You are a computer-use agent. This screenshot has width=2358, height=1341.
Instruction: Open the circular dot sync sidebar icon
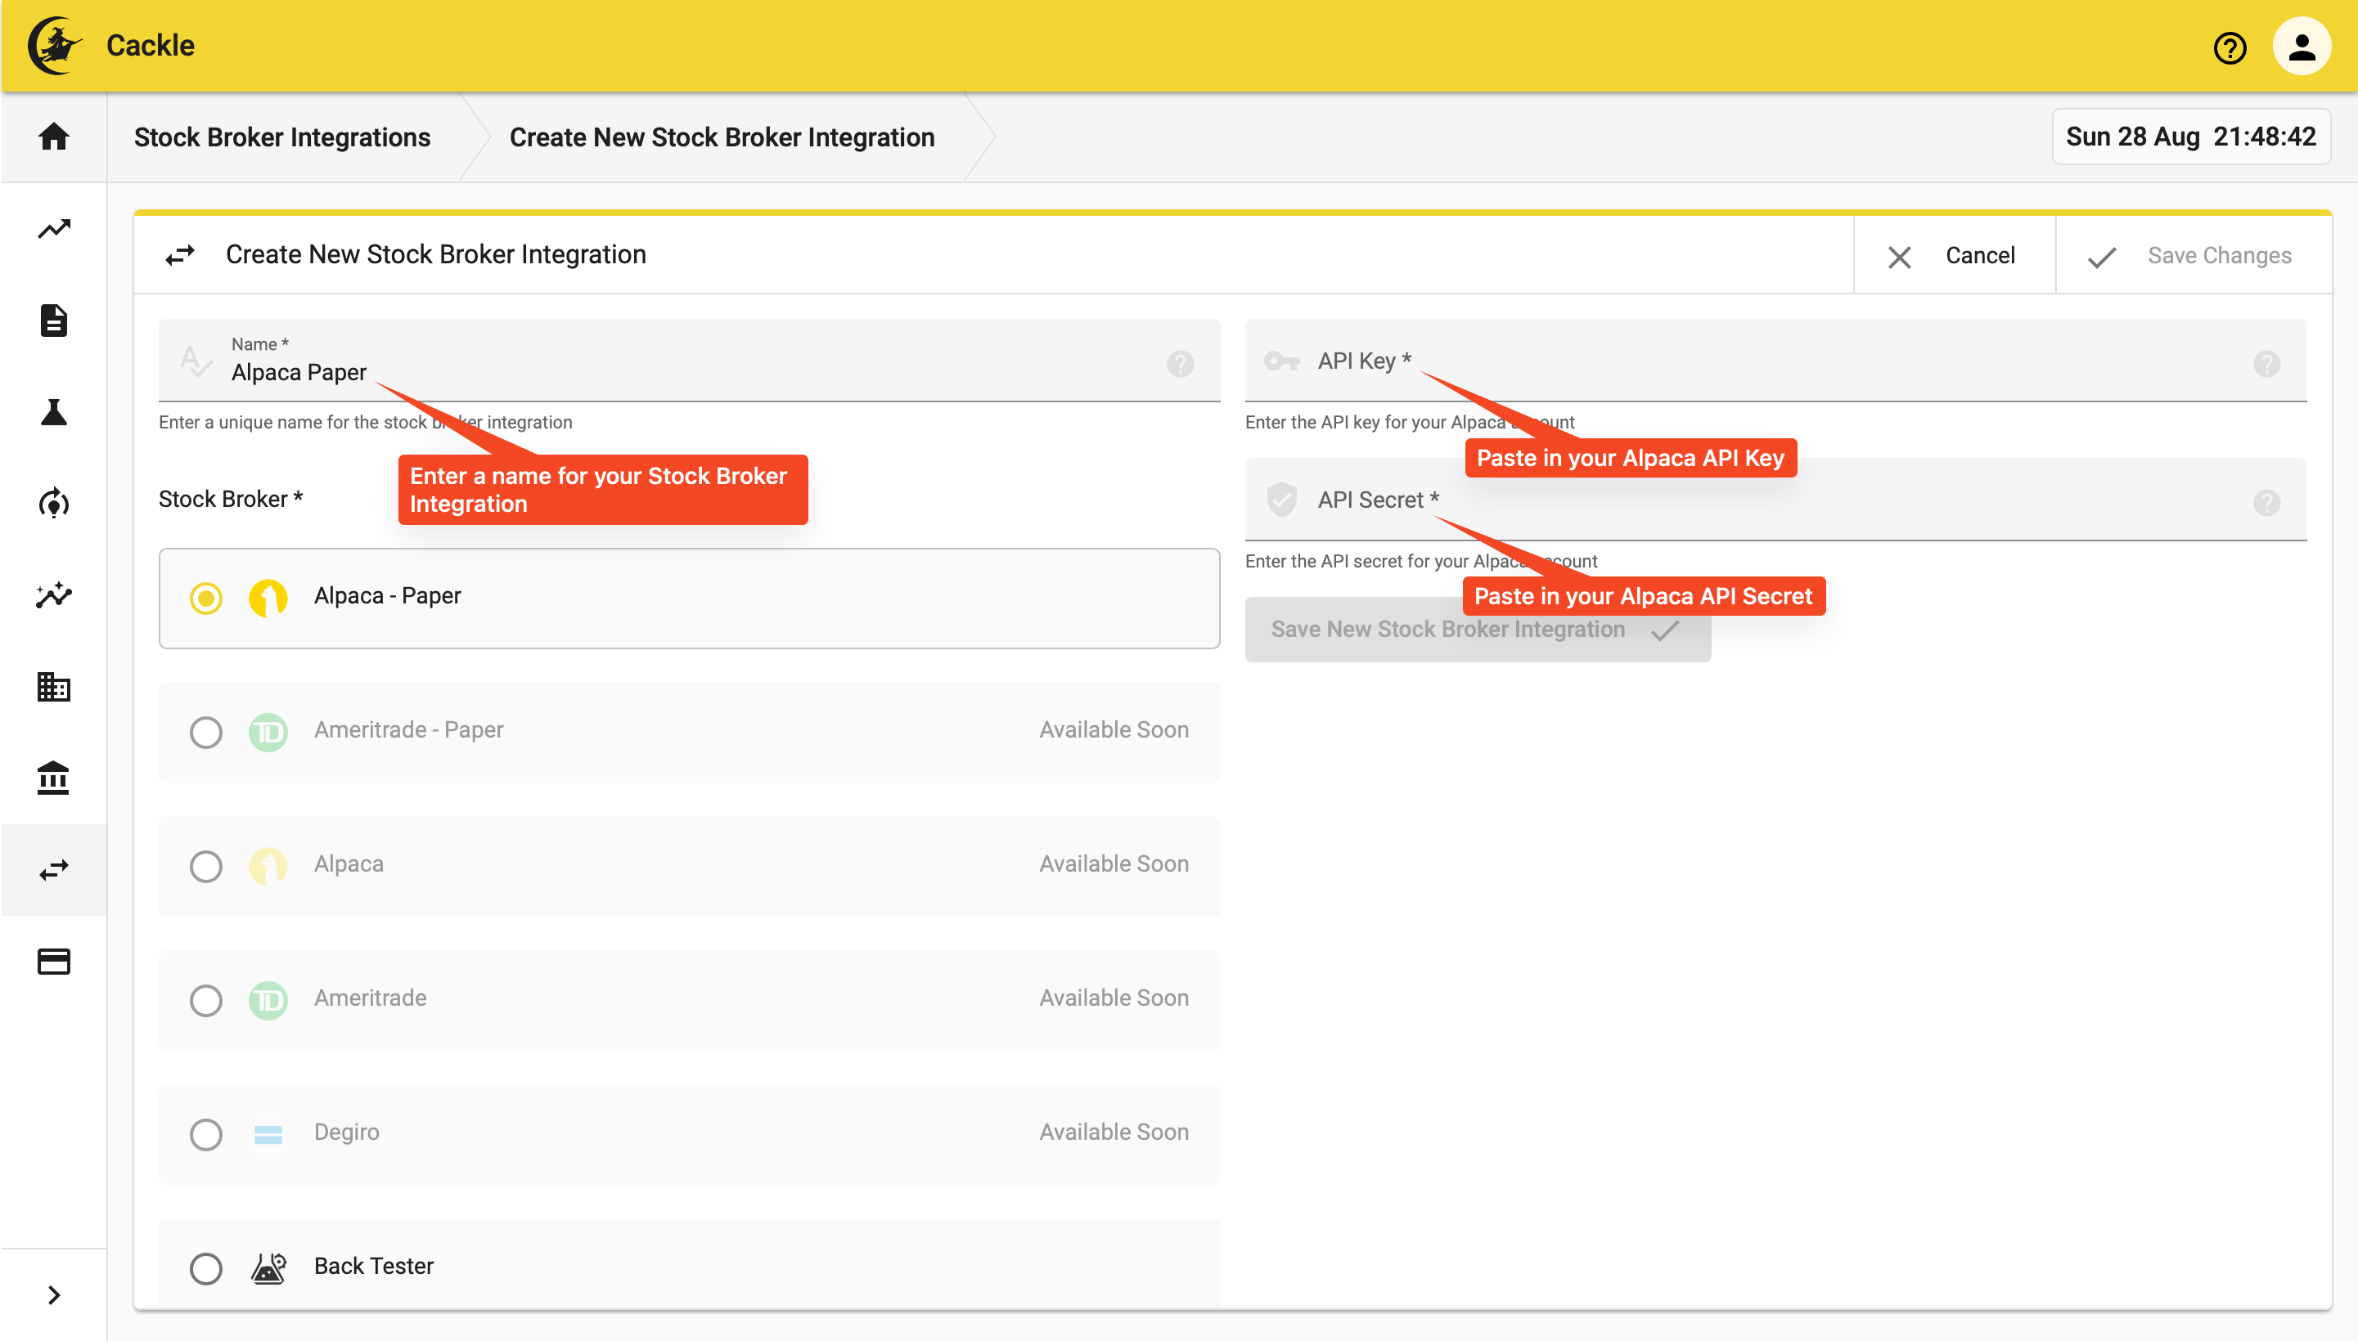[53, 503]
